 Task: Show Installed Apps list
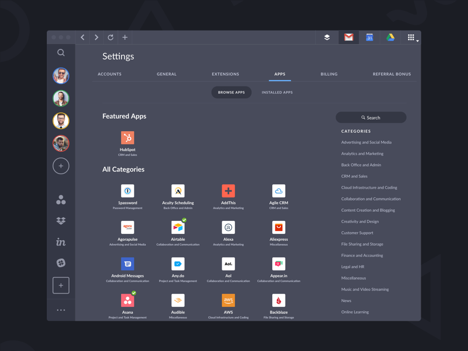coord(277,92)
